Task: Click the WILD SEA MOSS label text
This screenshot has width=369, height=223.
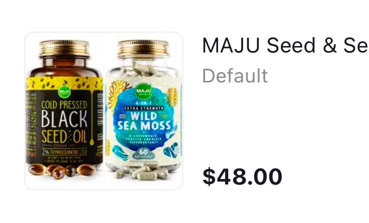Action: (144, 121)
